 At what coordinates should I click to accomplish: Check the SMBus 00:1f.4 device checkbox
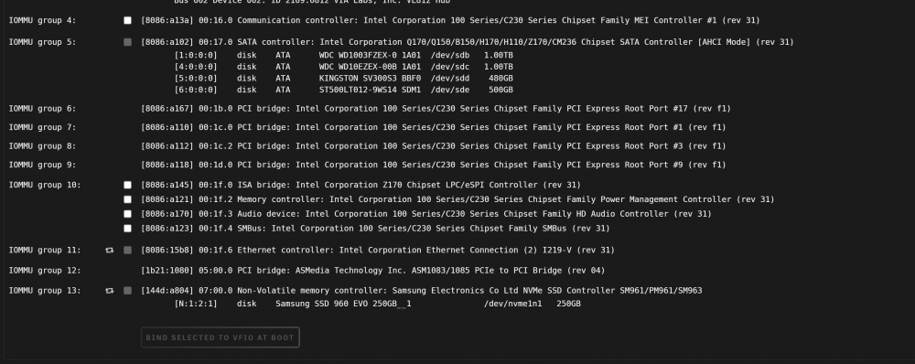[x=127, y=229]
